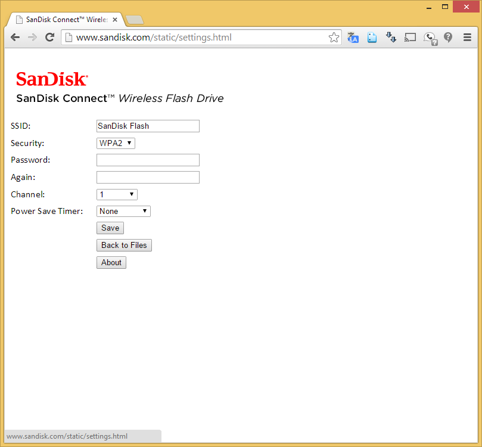Open the phone chat extension icon
482x447 pixels.
(x=430, y=38)
